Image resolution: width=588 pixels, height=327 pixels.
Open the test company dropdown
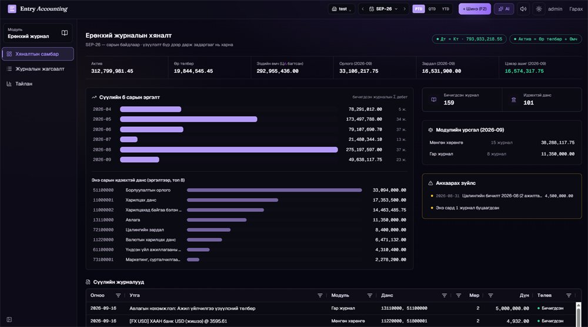coord(342,9)
